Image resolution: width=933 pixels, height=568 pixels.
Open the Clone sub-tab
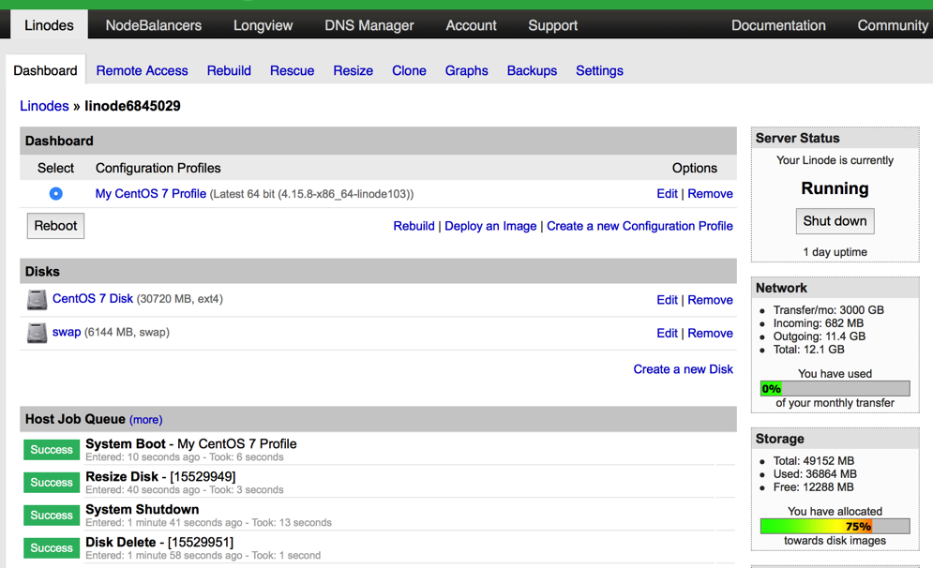click(409, 71)
